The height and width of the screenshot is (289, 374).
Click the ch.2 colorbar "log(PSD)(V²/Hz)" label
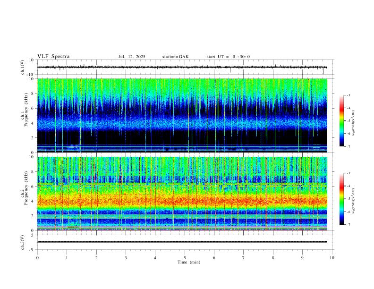tap(354, 201)
